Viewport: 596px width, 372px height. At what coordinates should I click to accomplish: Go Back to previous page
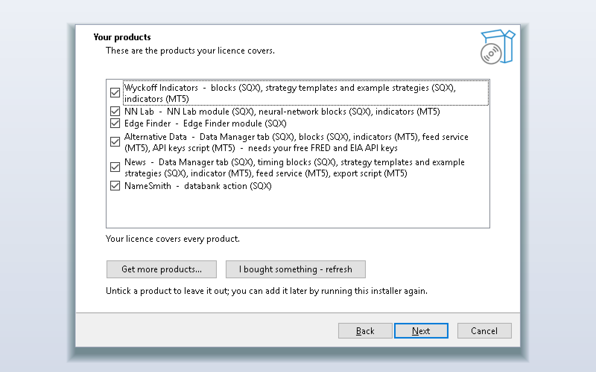pyautogui.click(x=365, y=331)
